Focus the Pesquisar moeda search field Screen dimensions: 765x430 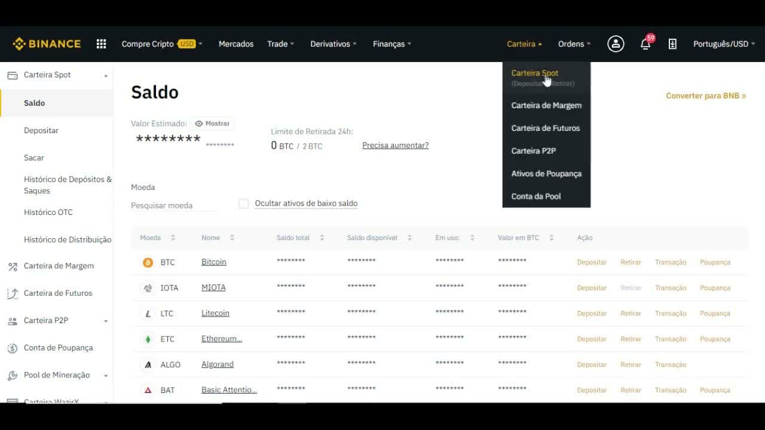(x=175, y=205)
